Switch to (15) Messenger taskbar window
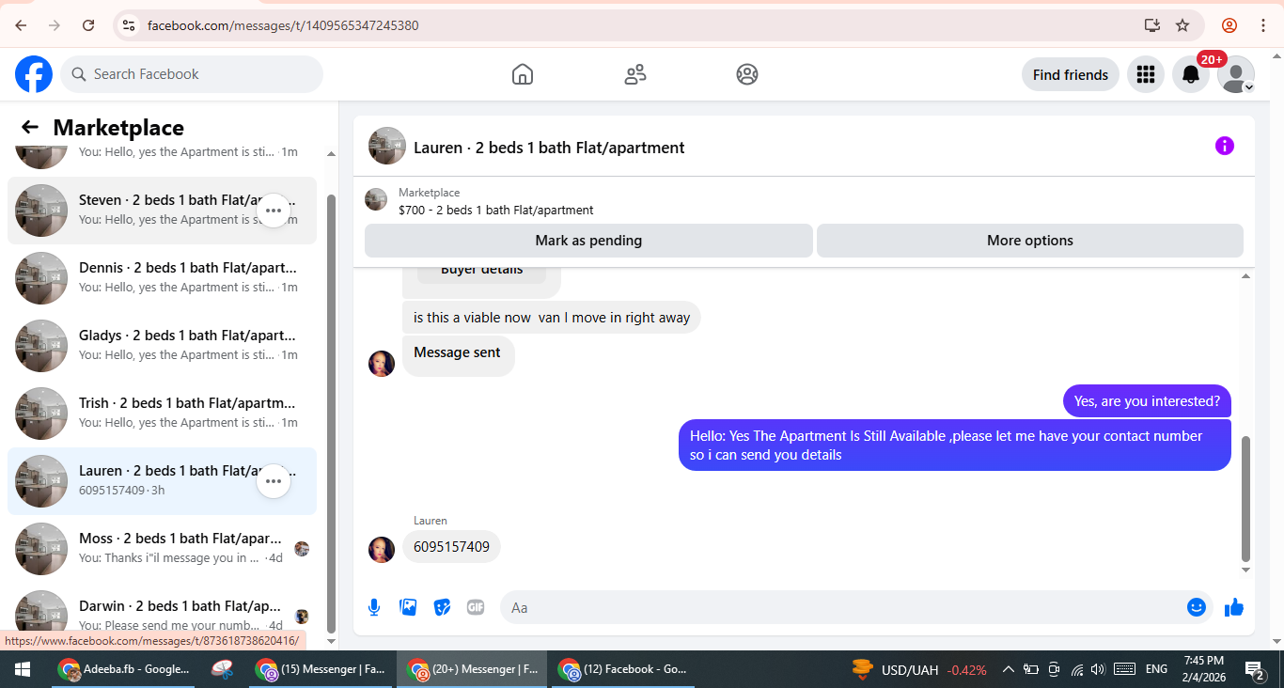 coord(321,669)
